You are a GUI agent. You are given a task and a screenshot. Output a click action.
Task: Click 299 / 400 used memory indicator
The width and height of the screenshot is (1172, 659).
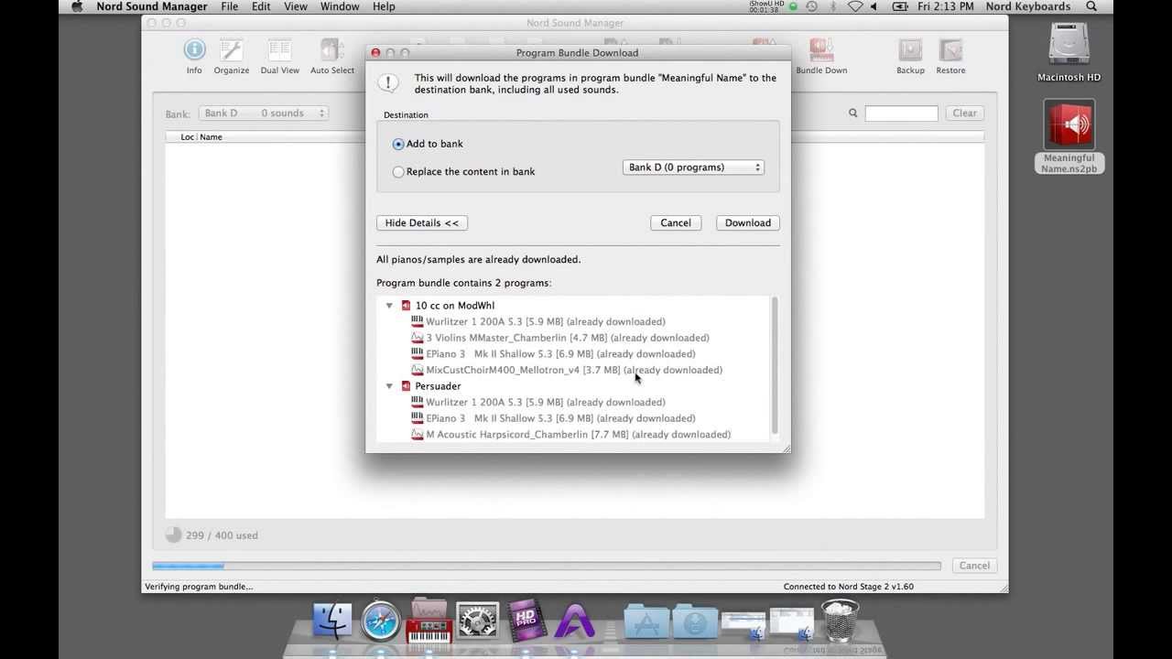point(211,535)
